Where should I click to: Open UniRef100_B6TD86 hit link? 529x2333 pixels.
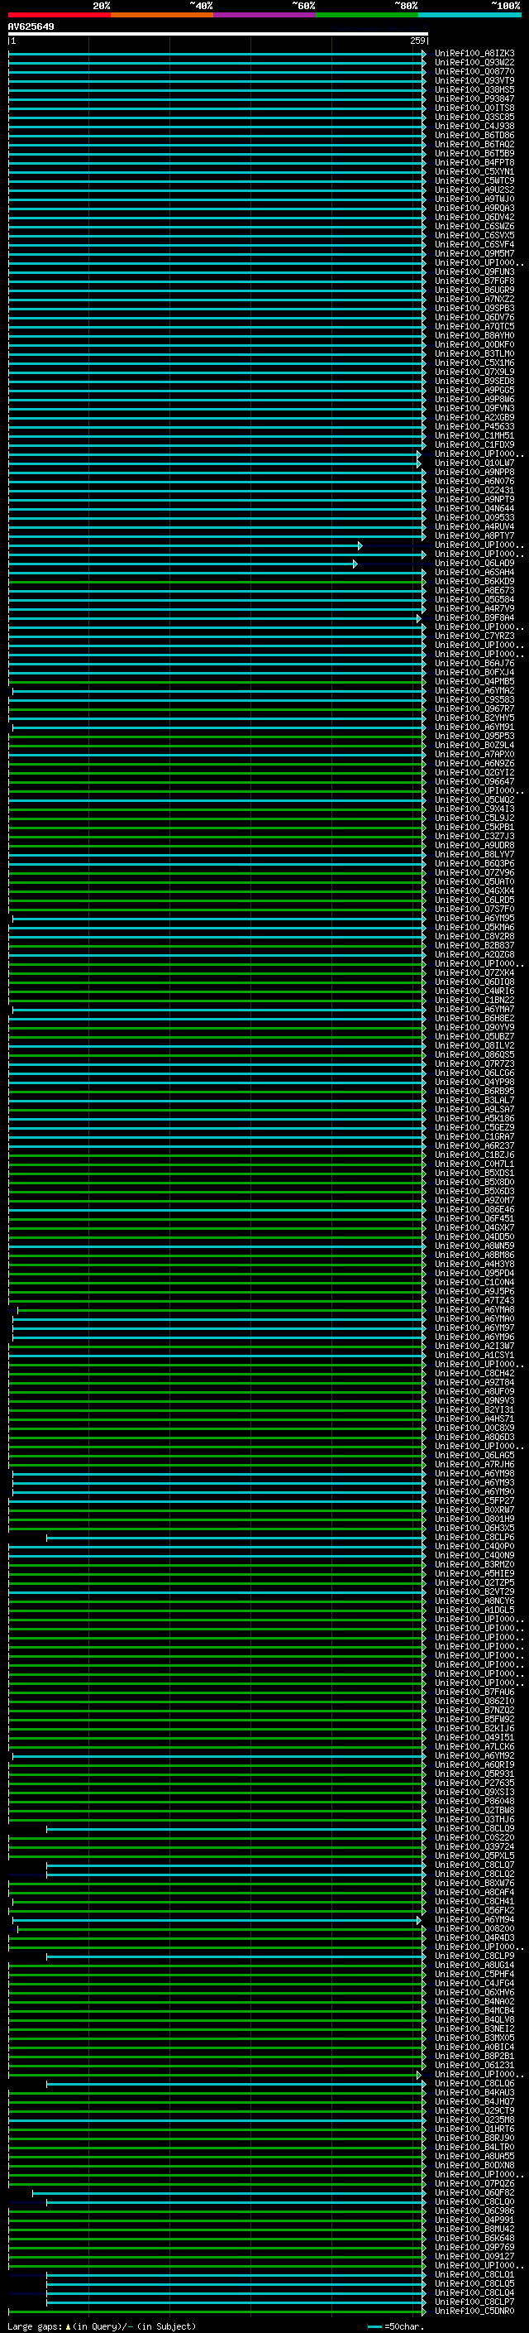[x=474, y=135]
